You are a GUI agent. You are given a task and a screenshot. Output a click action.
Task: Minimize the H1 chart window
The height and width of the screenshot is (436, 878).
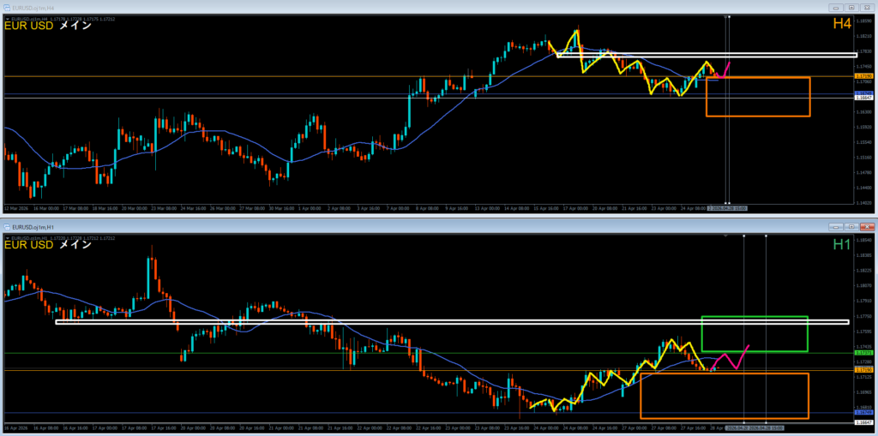(x=834, y=226)
